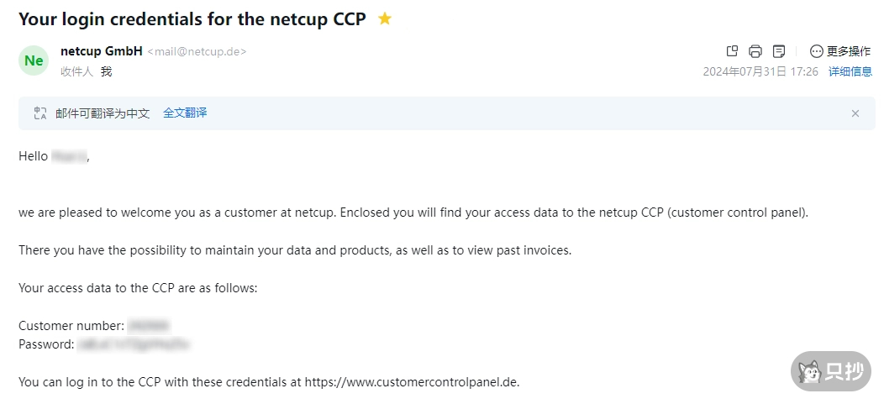Click the recipient 我
This screenshot has width=884, height=404.
(107, 71)
